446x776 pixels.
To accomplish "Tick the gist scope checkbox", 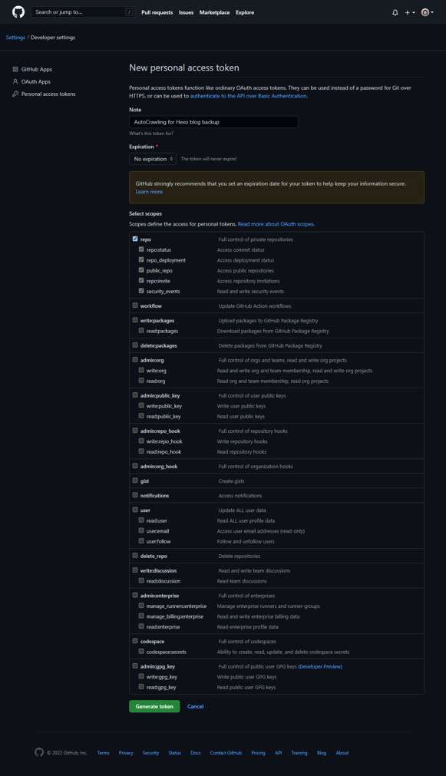I will [135, 480].
